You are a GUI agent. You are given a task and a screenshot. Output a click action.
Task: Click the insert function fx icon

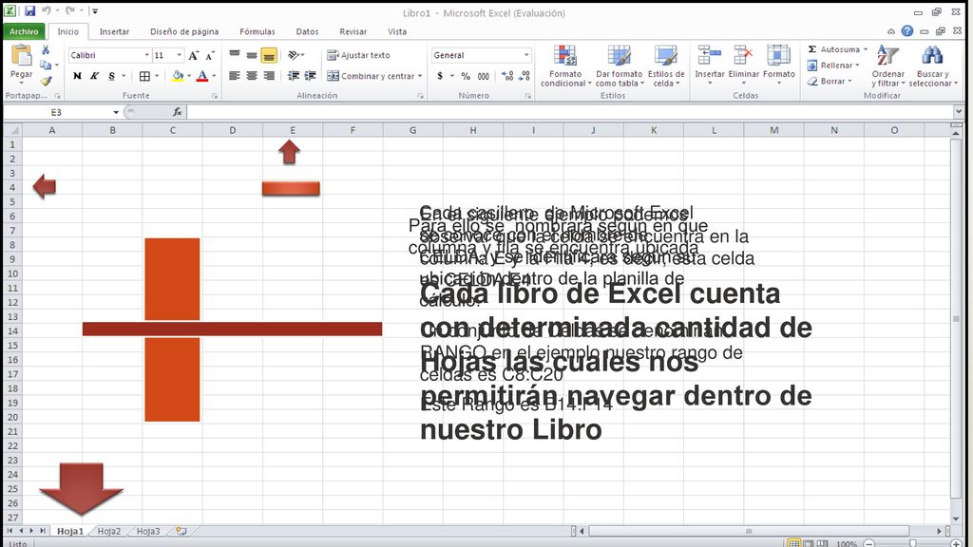click(178, 112)
